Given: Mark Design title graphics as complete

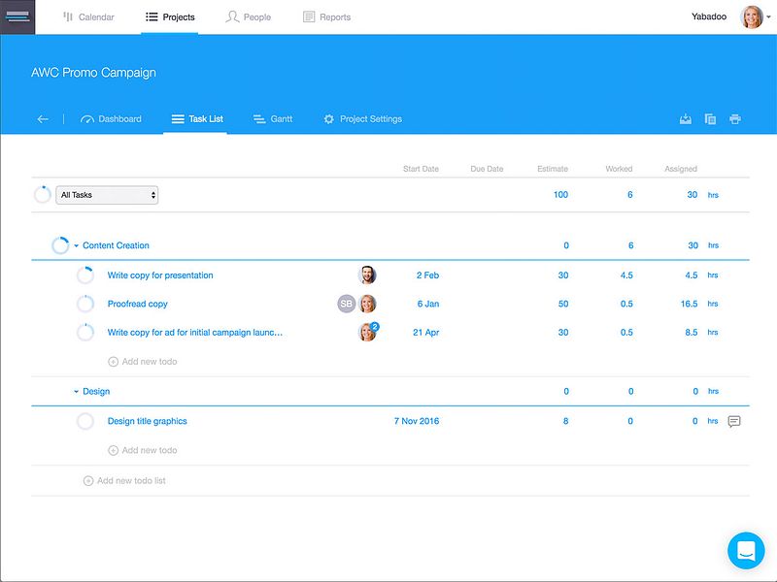Looking at the screenshot, I should click(x=84, y=421).
